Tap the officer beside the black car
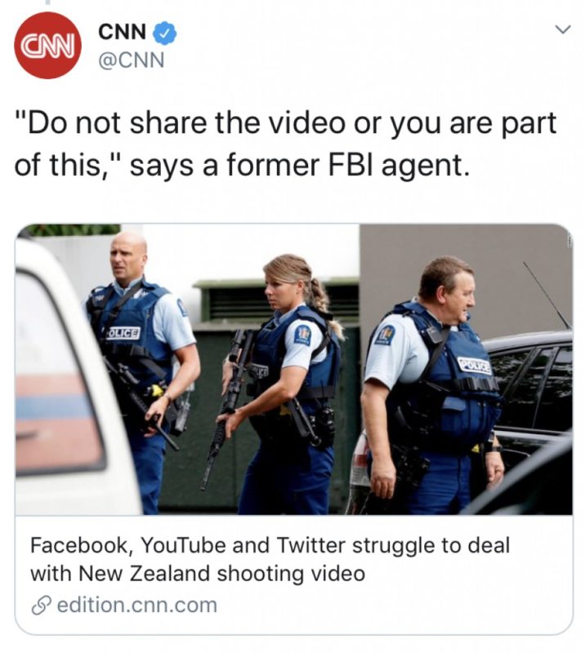This screenshot has width=585, height=653. tap(434, 387)
